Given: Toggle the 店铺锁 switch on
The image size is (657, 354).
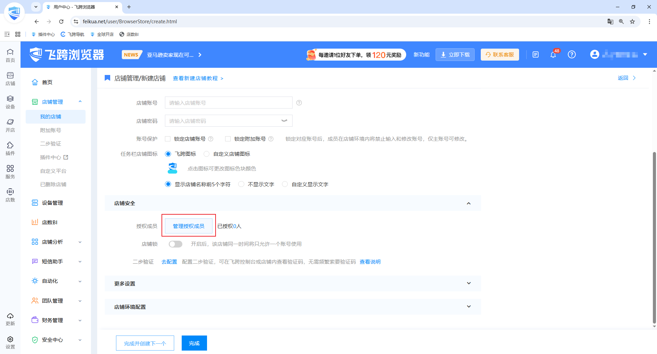Looking at the screenshot, I should [x=176, y=244].
